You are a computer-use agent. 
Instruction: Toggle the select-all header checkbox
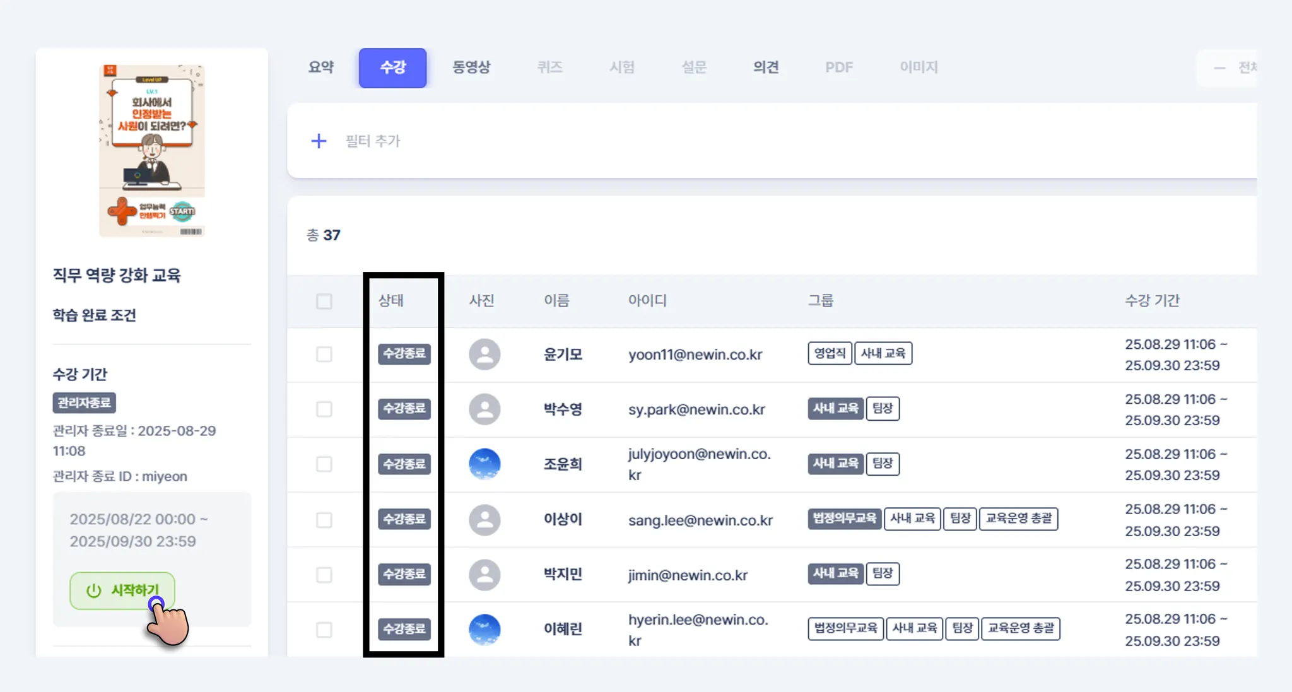pos(324,302)
